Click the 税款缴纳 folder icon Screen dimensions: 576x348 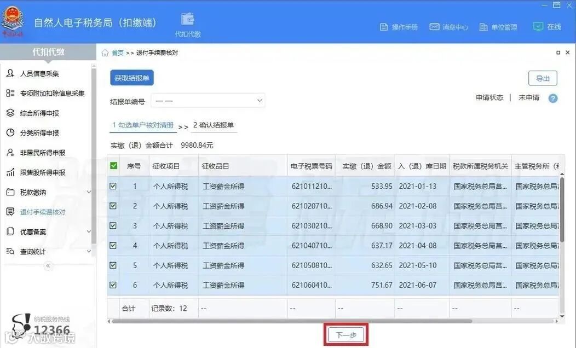10,192
